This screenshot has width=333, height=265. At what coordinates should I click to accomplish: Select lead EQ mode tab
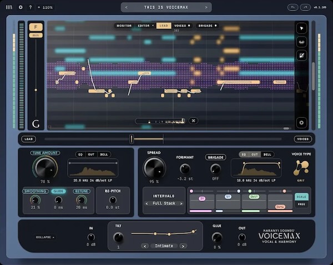(80, 154)
